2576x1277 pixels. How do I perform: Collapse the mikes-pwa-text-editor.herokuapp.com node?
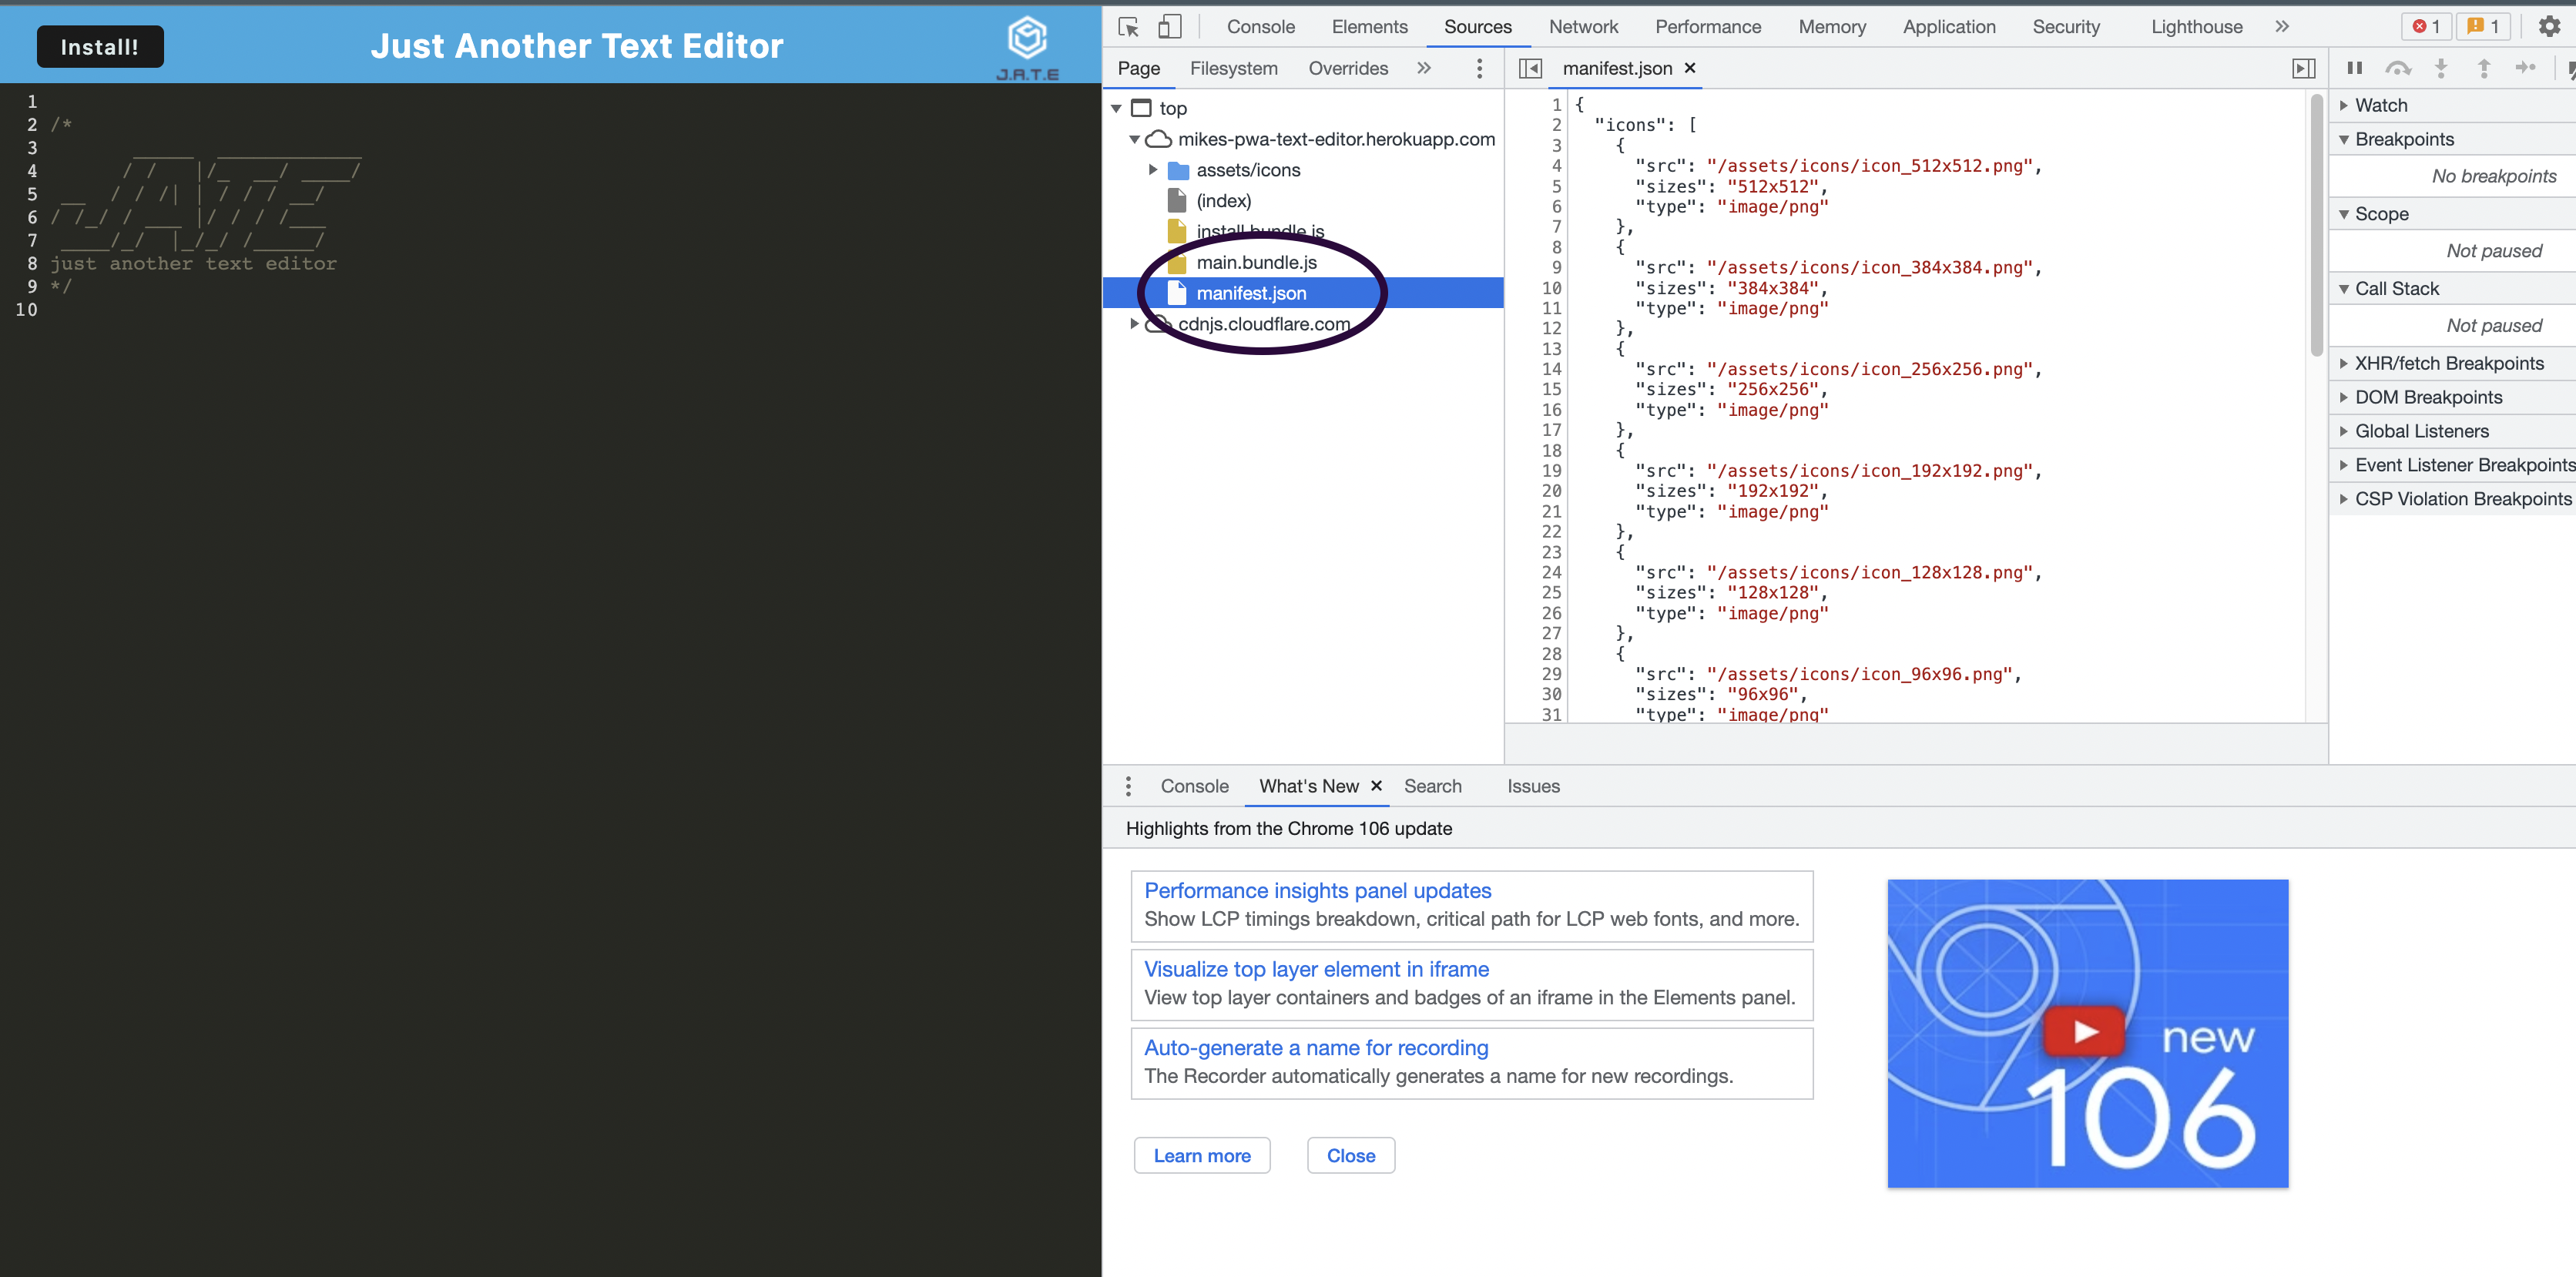[x=1134, y=140]
